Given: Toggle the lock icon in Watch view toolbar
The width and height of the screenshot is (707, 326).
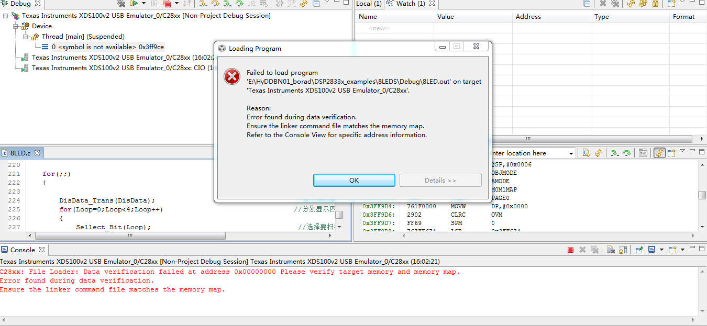Looking at the screenshot, I should 655,4.
